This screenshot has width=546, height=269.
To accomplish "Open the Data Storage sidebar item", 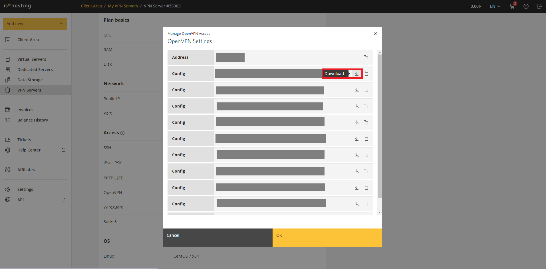I will [x=30, y=80].
